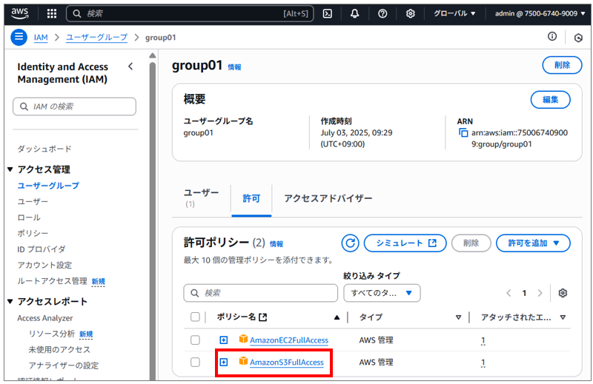The height and width of the screenshot is (384, 593).
Task: Open the help question mark icon
Action: coord(382,13)
